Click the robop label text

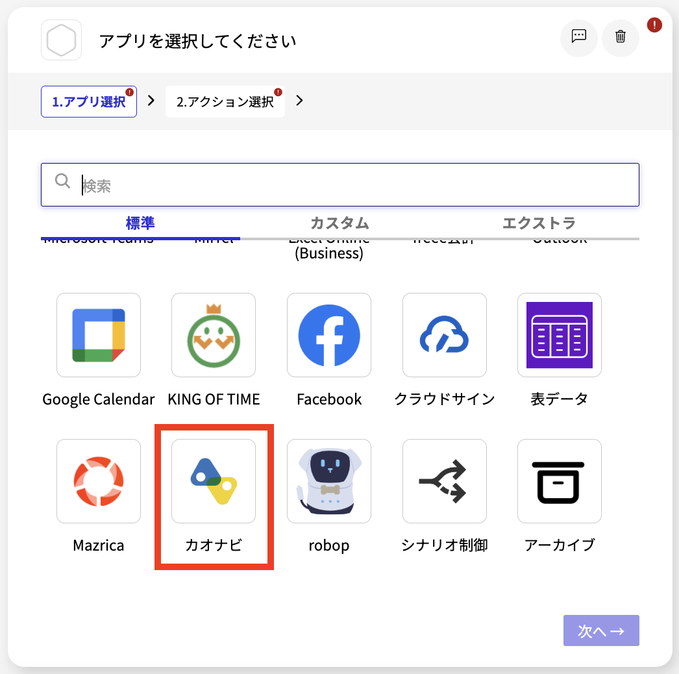pos(329,546)
